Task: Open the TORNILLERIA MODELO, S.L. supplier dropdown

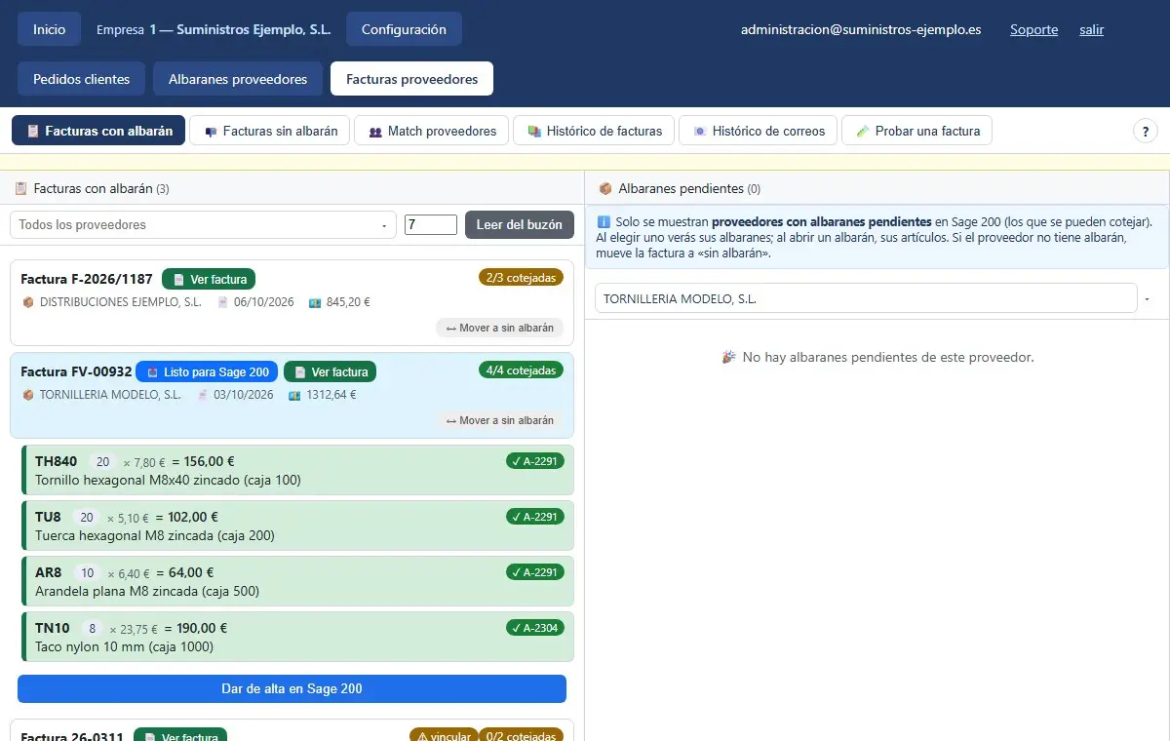Action: 866,298
